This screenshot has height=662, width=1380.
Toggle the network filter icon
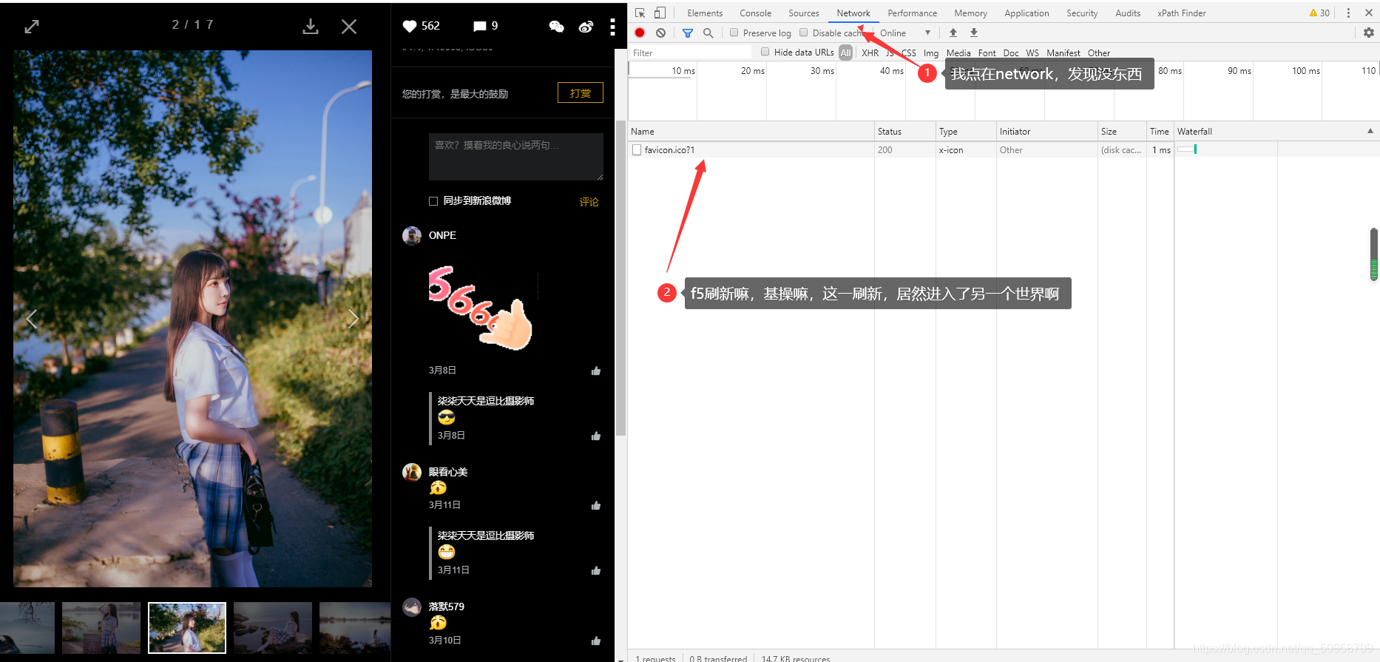click(688, 33)
